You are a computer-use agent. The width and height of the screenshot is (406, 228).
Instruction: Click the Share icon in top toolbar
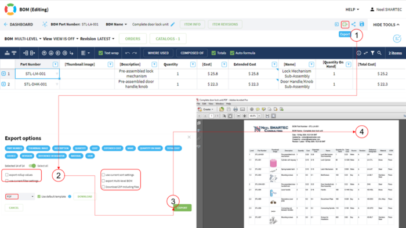tap(353, 24)
